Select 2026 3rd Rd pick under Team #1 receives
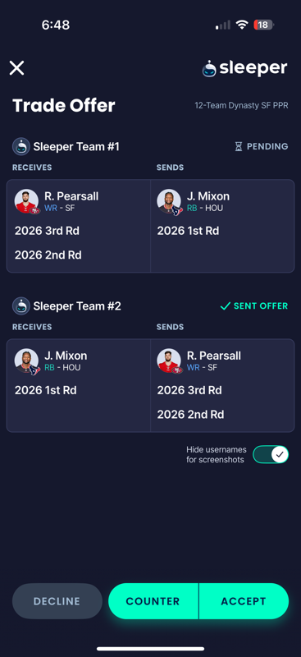The height and width of the screenshot is (657, 301). [x=47, y=231]
